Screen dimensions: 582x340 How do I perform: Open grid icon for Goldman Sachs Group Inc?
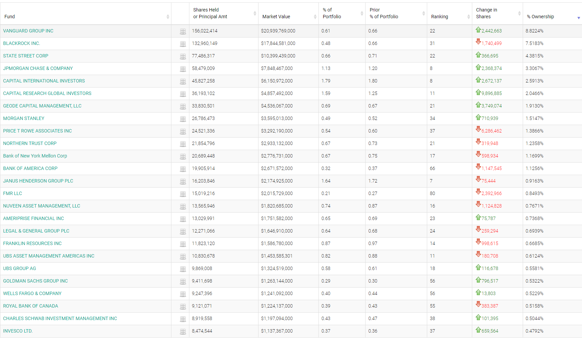(183, 282)
